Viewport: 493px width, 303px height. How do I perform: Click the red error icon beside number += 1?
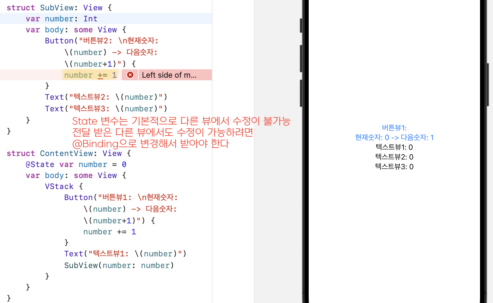(130, 75)
